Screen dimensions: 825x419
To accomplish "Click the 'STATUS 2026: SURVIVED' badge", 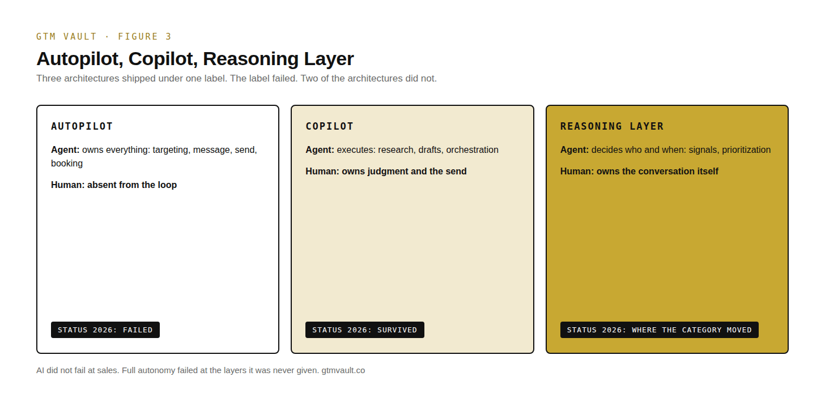I will click(x=365, y=330).
